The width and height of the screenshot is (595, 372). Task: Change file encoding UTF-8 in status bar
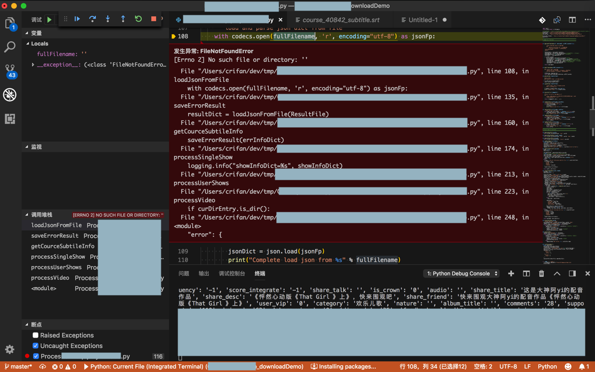[508, 367]
